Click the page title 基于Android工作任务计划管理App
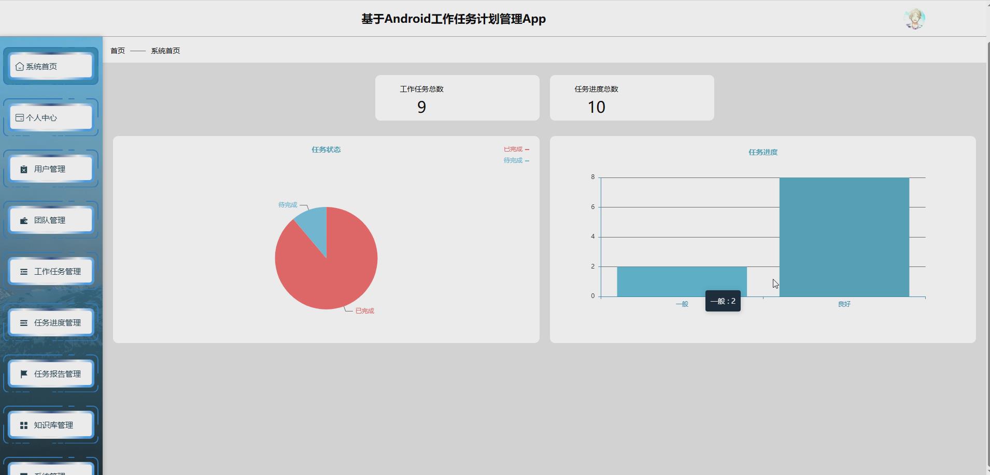The image size is (990, 475). (454, 19)
